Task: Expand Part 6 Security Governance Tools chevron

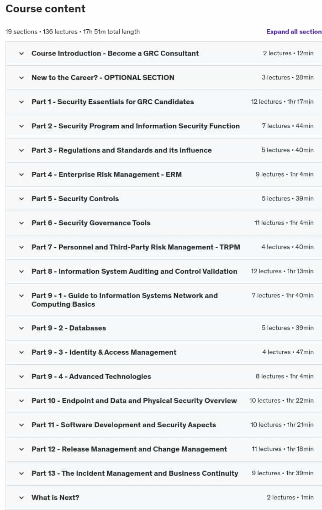Action: pyautogui.click(x=21, y=223)
